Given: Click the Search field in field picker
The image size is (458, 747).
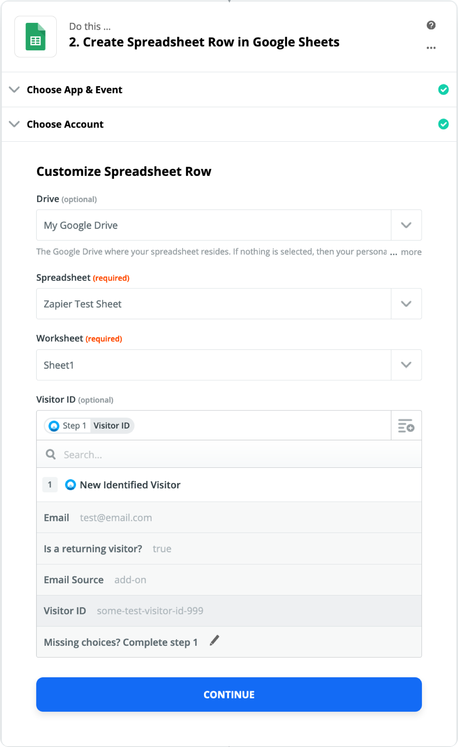Looking at the screenshot, I should coord(235,454).
